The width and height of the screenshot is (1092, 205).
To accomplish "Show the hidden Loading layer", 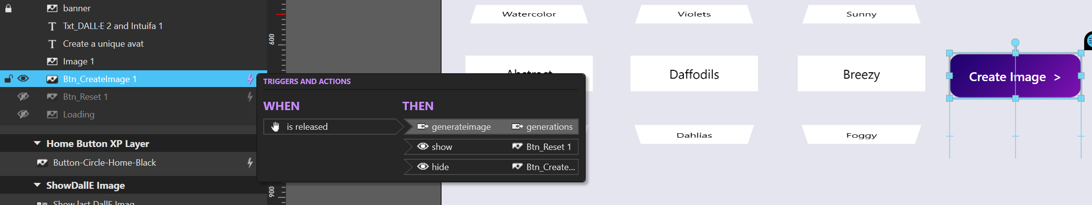I will click(23, 115).
